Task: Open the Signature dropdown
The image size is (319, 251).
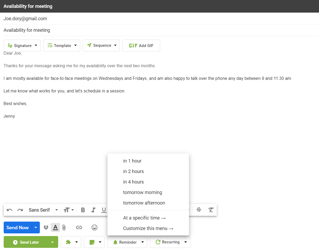Action: pyautogui.click(x=22, y=45)
